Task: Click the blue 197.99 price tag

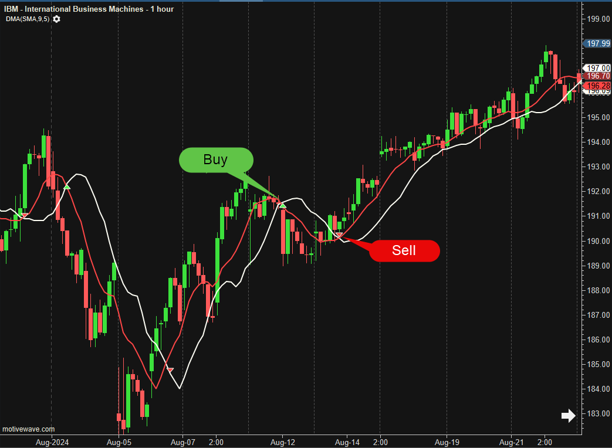Action: (598, 43)
